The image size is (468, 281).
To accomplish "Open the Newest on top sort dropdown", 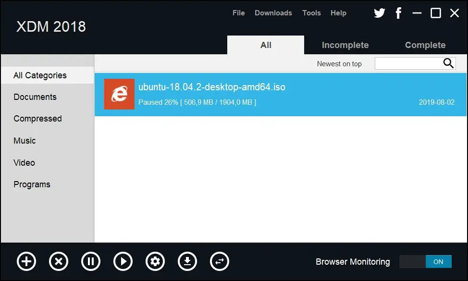I will [x=339, y=64].
